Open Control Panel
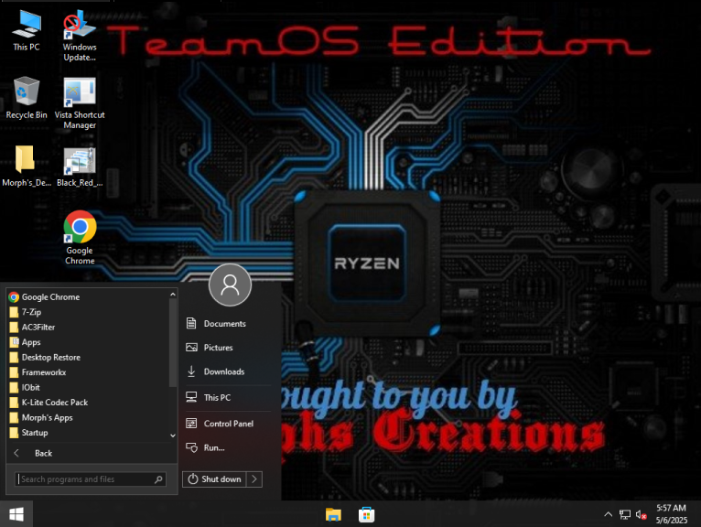The image size is (701, 527). (228, 424)
